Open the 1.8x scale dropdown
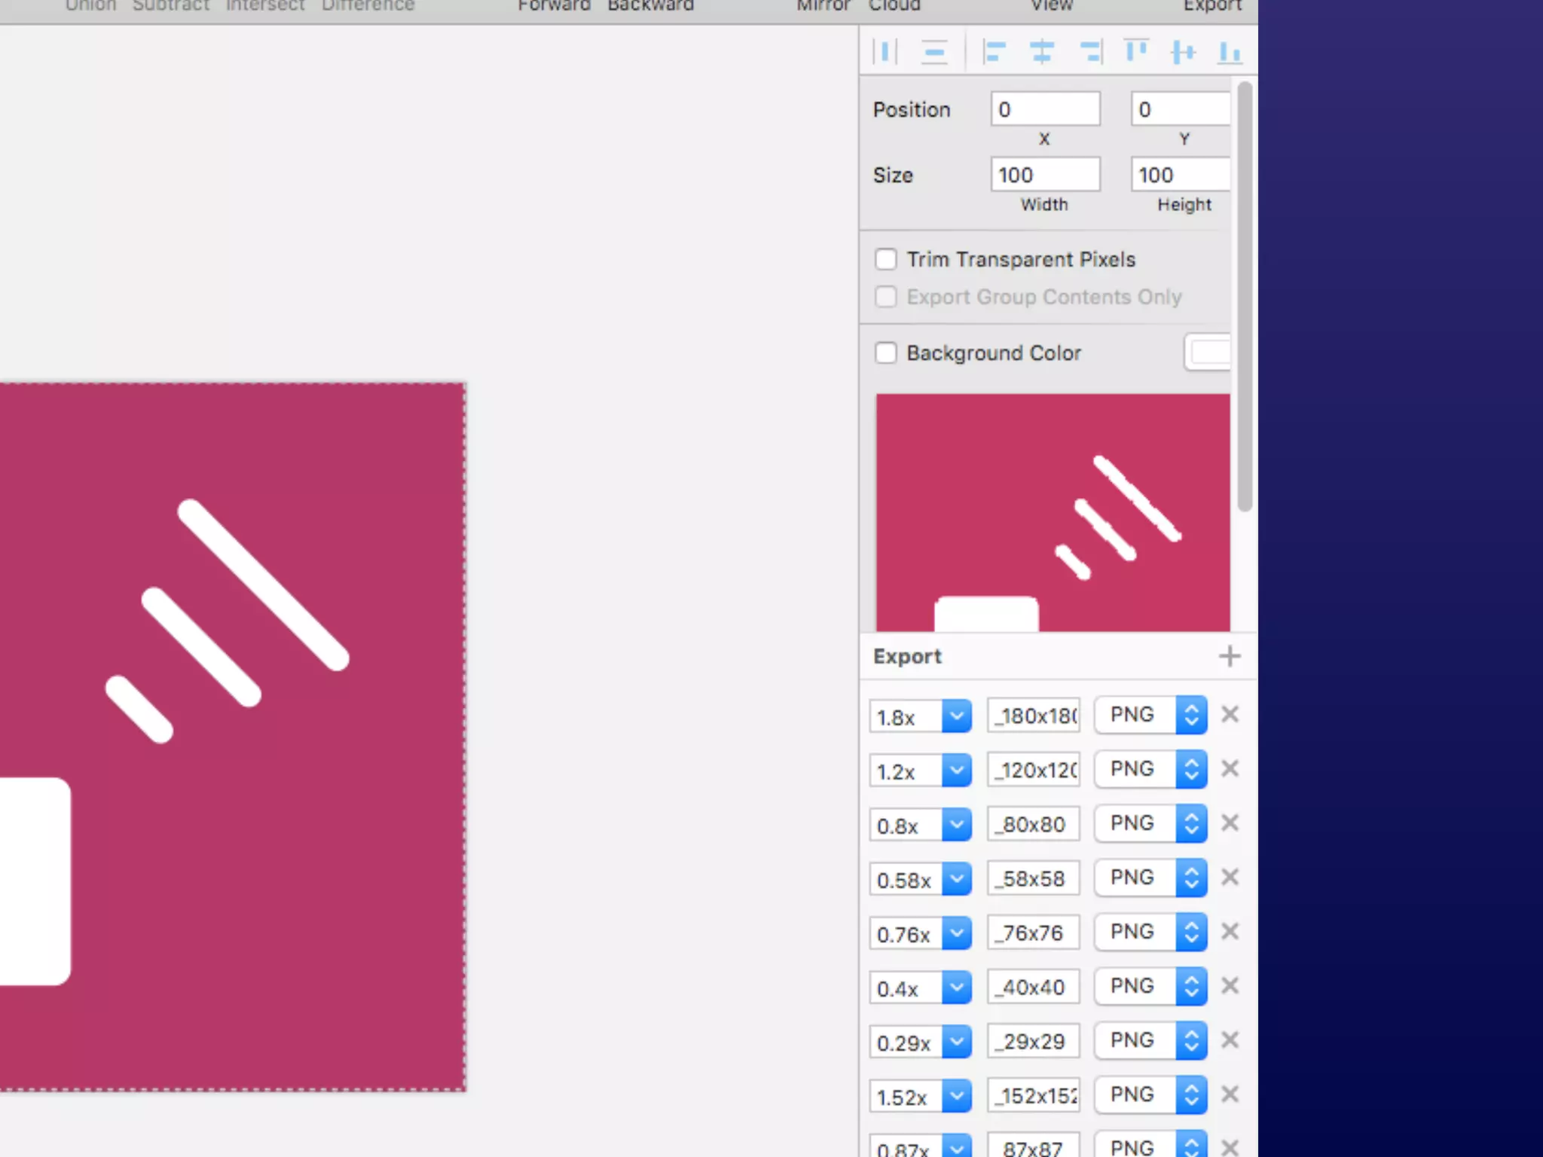This screenshot has width=1543, height=1157. 956,716
